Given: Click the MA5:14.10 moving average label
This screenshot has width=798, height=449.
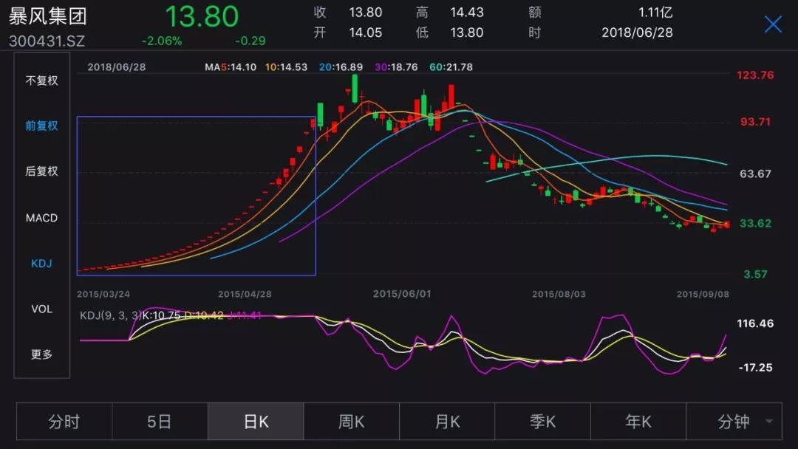Looking at the screenshot, I should (231, 67).
